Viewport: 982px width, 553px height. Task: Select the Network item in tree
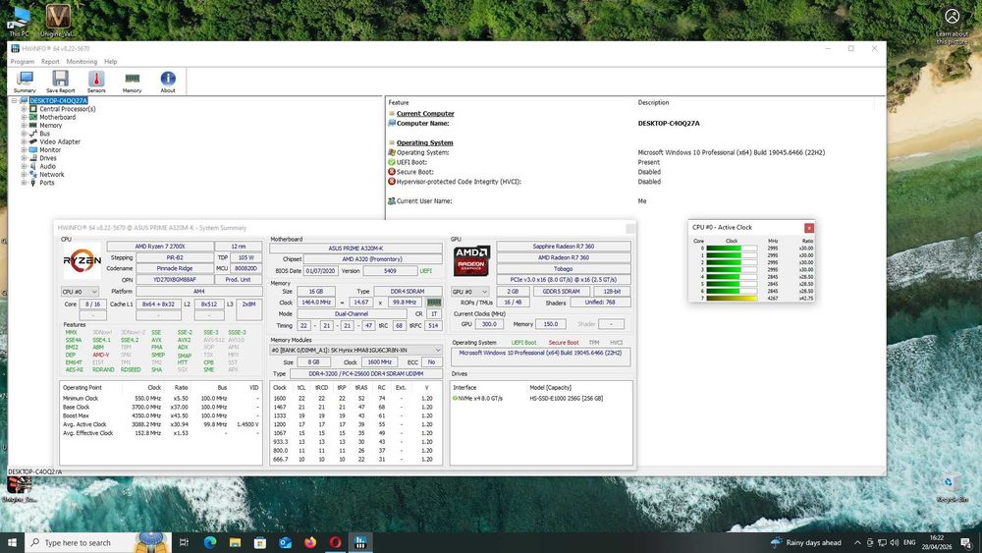point(51,174)
